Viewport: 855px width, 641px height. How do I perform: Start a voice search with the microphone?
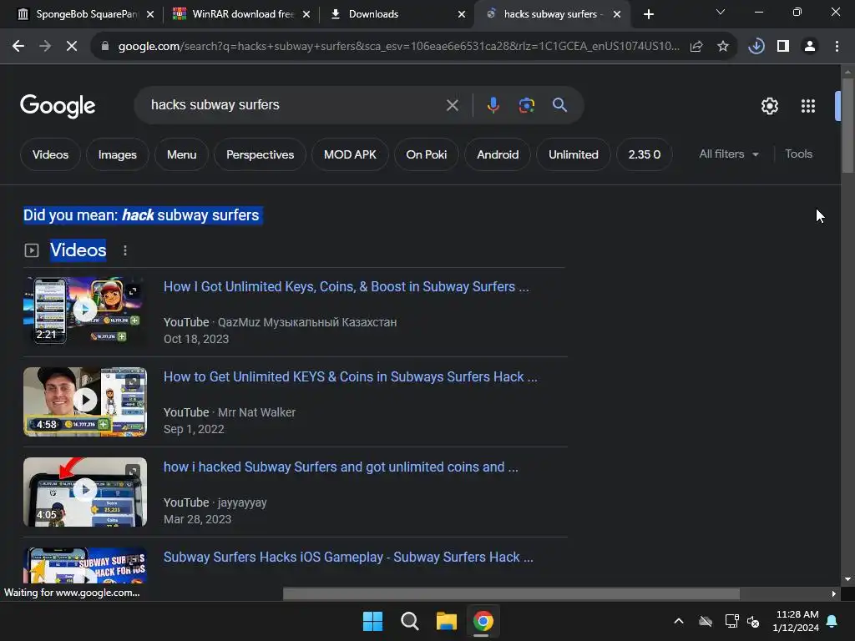click(x=493, y=105)
